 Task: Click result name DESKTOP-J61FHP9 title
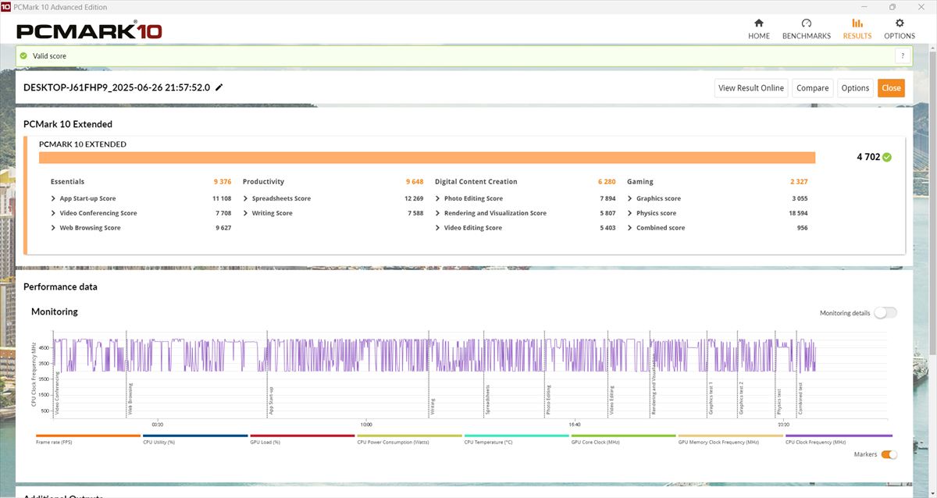(x=117, y=87)
